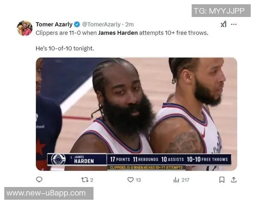
Task: Open view analytics bar chart icon
Action: click(x=176, y=180)
